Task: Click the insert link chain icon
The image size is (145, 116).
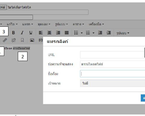Action: (x=5, y=40)
